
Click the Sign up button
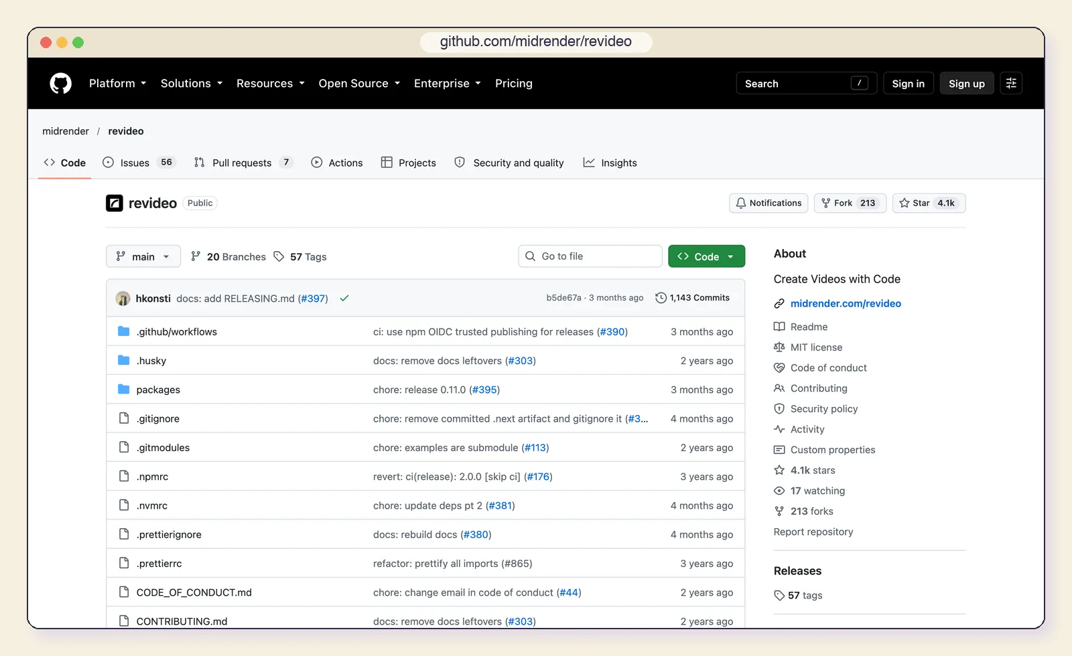pyautogui.click(x=966, y=84)
